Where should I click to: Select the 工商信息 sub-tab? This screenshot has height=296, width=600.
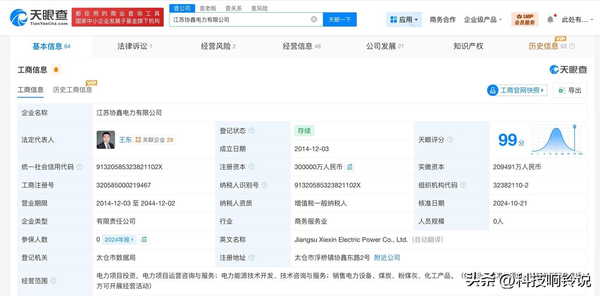coord(30,90)
